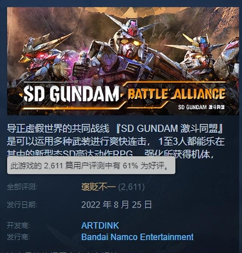Screen dimensions: 242x253
Task: Click the ARTDINK developer link
Action: (100, 225)
